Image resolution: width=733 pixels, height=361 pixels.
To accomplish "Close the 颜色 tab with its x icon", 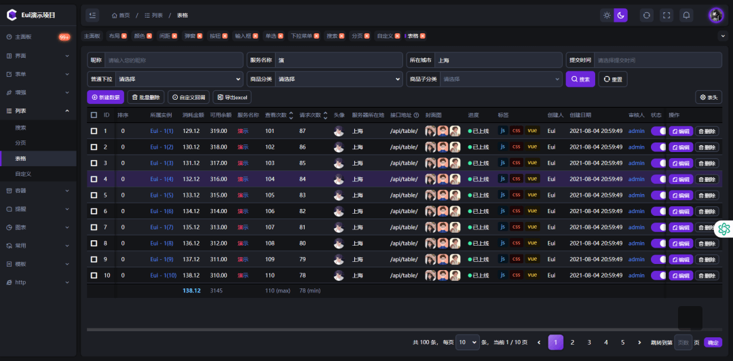I will coord(149,36).
